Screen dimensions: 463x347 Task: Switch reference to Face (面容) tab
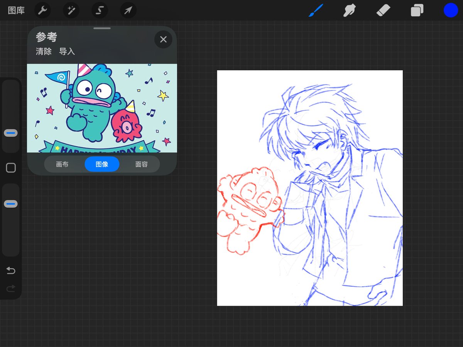pyautogui.click(x=142, y=164)
